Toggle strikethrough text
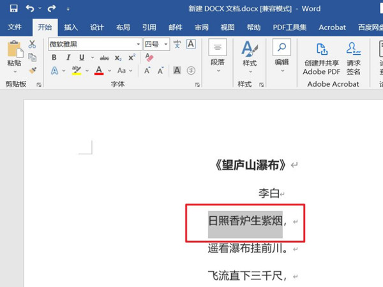 (x=105, y=57)
